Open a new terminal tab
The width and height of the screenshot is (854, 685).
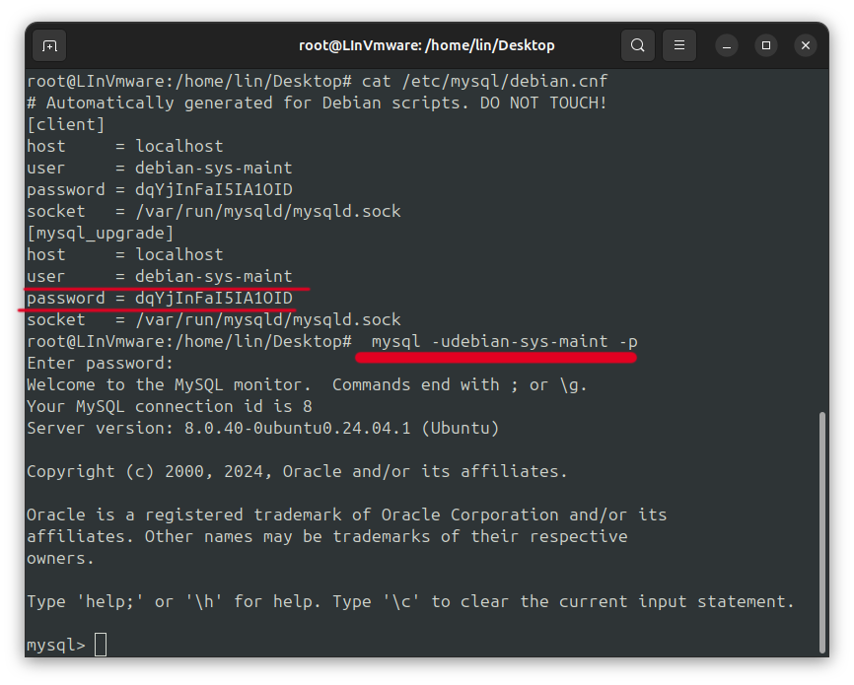click(49, 45)
